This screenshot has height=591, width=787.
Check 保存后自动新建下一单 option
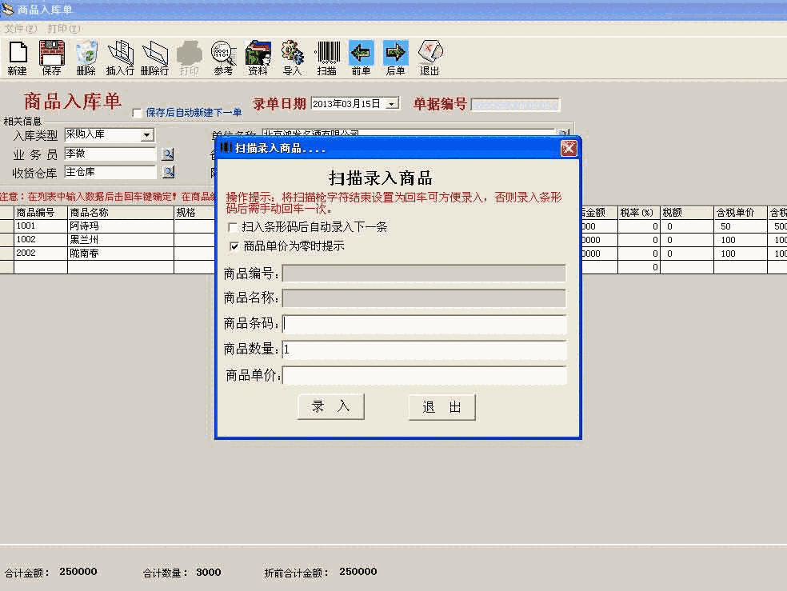coord(136,113)
